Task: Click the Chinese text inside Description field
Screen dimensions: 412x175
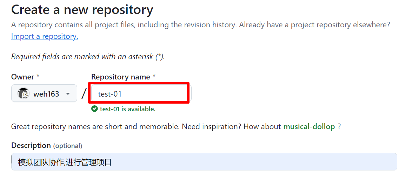Action: click(x=65, y=162)
